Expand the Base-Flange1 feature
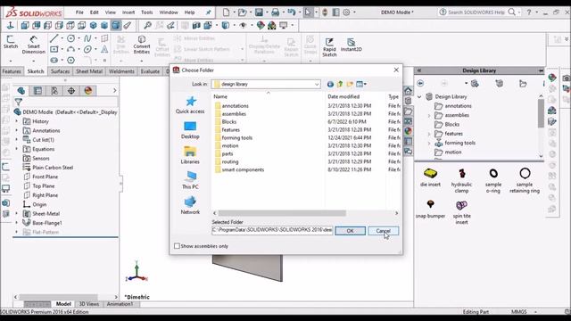 pos(16,223)
